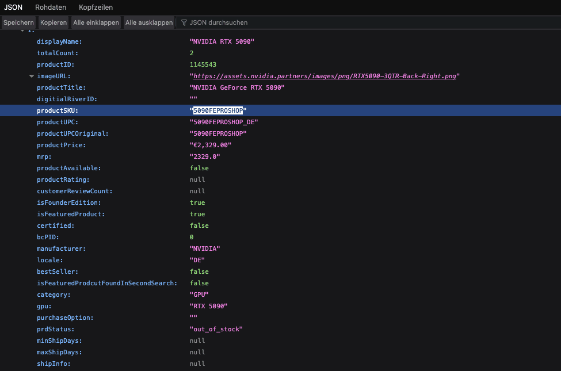The image size is (561, 371).
Task: Select the locale key
Action: click(x=49, y=260)
